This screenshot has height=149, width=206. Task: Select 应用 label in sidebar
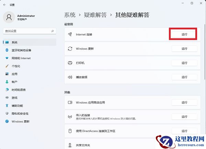[14, 74]
